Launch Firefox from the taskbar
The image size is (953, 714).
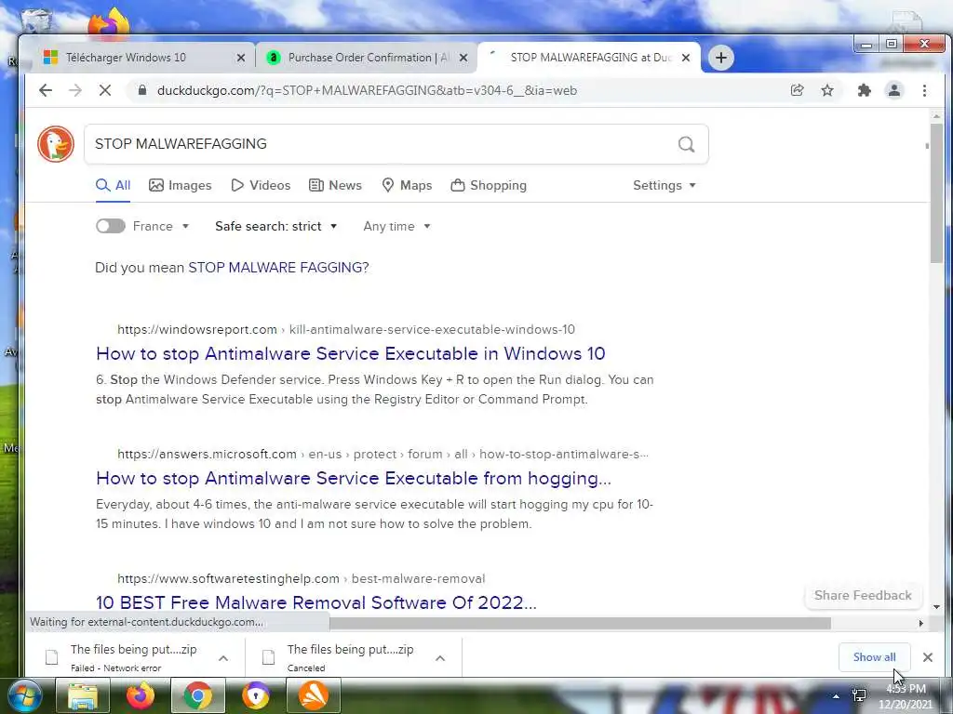tap(140, 695)
